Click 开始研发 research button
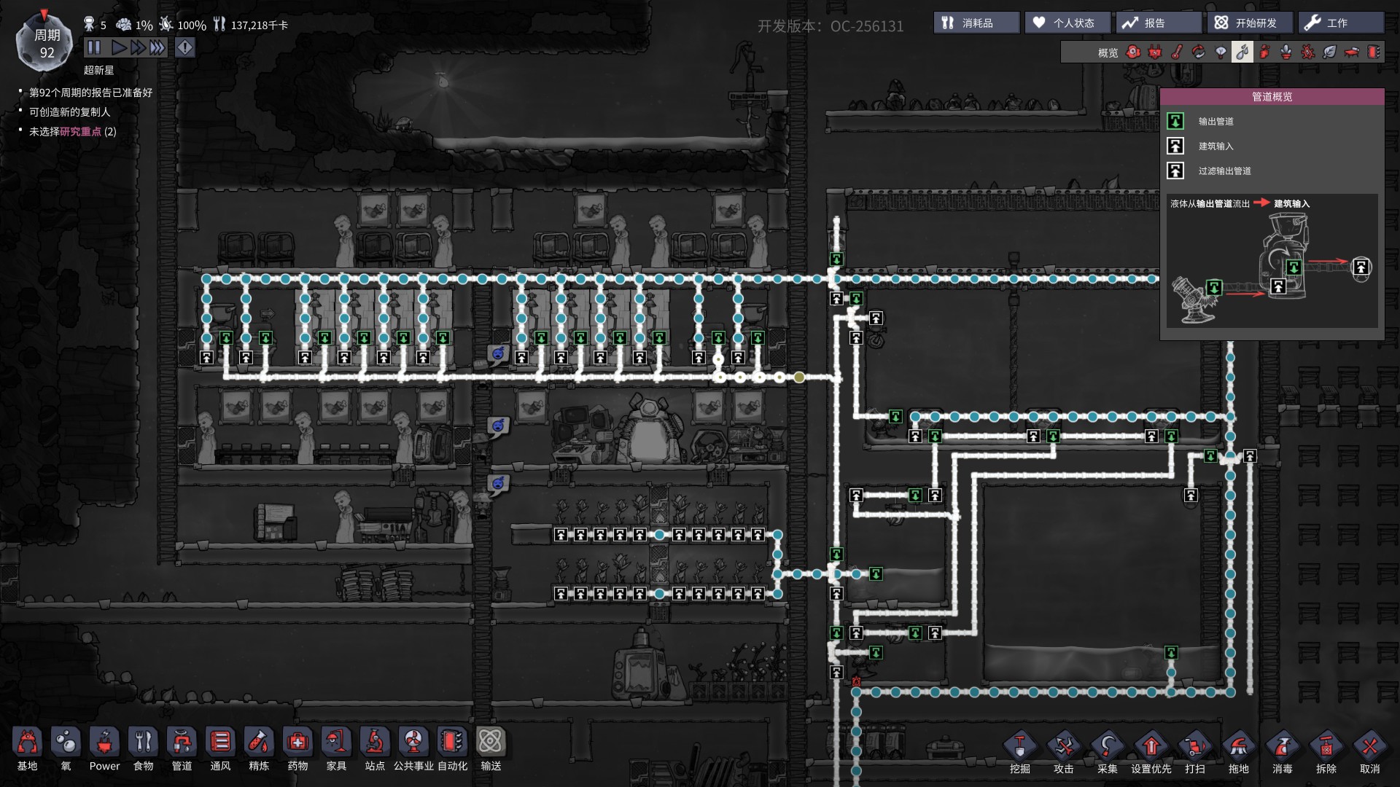 tap(1250, 23)
